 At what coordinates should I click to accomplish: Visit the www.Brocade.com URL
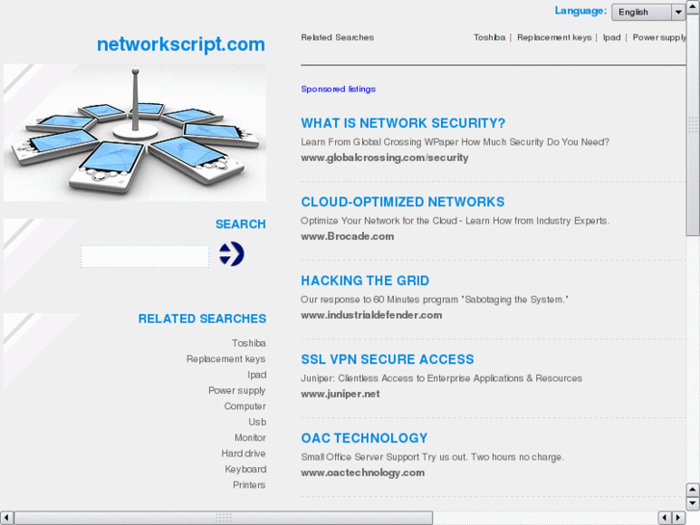tap(348, 236)
